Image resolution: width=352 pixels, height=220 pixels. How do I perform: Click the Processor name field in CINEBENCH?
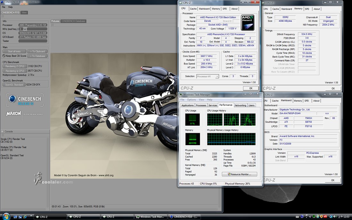[x=33, y=25]
